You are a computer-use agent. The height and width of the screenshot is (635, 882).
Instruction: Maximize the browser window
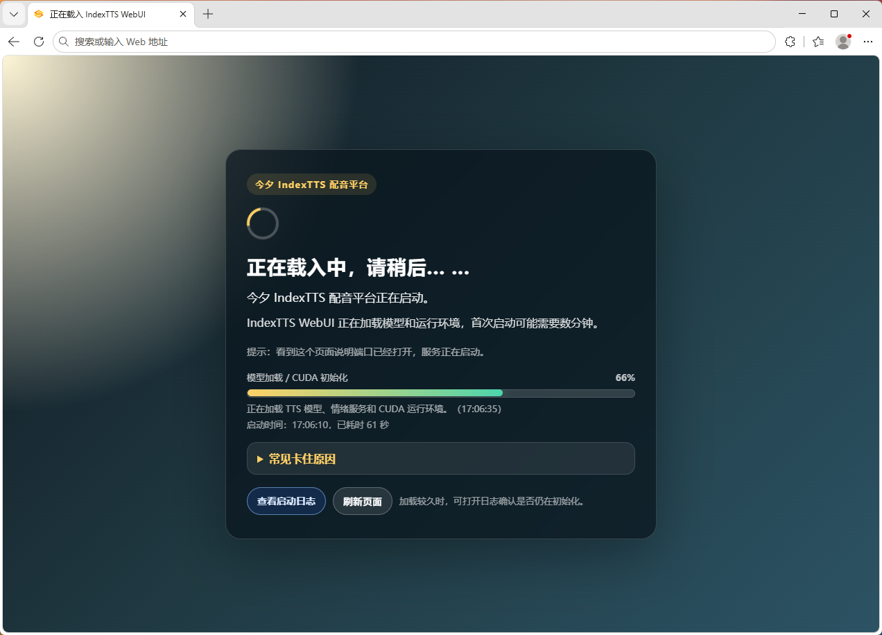click(834, 14)
